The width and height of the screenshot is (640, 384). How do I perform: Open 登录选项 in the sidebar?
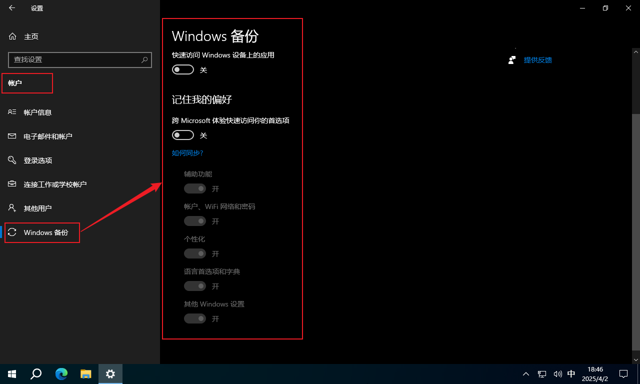point(80,160)
